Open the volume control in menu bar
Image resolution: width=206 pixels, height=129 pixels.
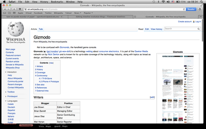pyautogui.click(x=168, y=2)
